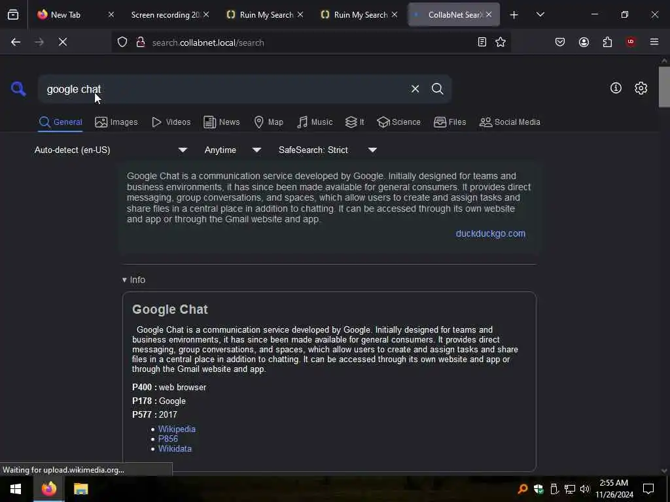Switch to News search tab
The width and height of the screenshot is (670, 502).
click(221, 122)
